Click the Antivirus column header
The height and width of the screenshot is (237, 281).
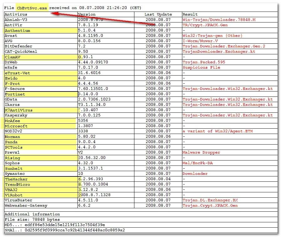pos(16,14)
